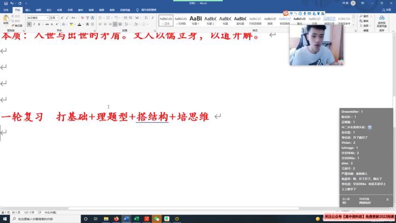396x223 pixels.
Task: Apply the 标题 1 heading style
Action: point(196,20)
